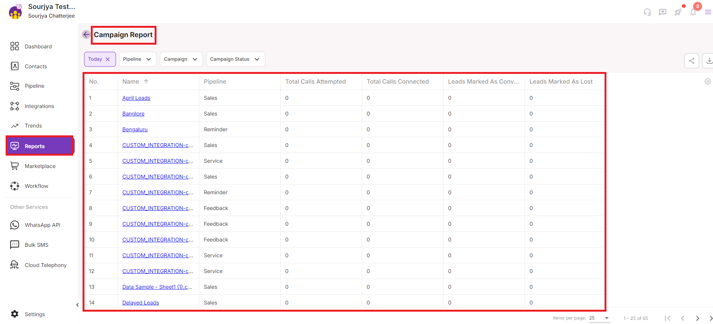Open the feedback message icon
The image size is (713, 324).
point(663,12)
